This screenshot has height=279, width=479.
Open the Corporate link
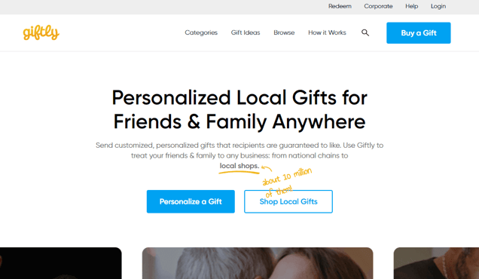click(x=378, y=6)
